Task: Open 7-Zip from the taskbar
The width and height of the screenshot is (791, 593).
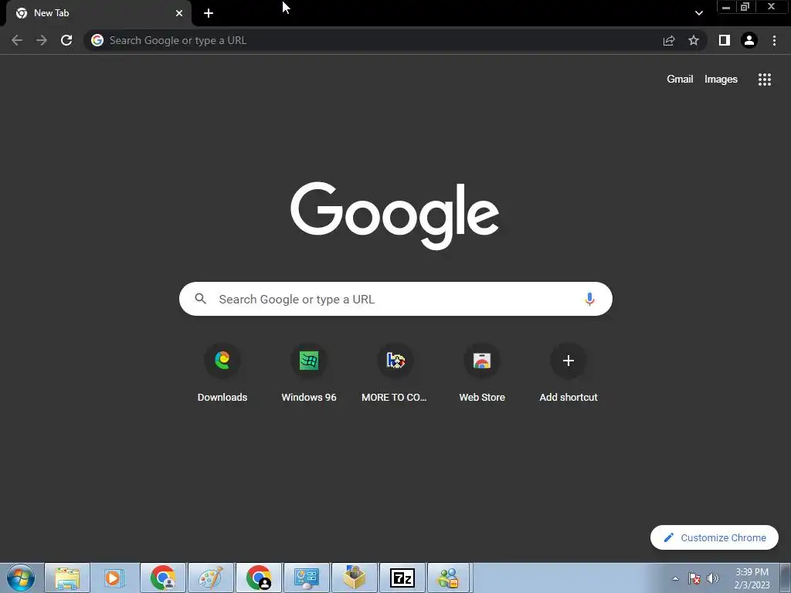Action: coord(402,578)
